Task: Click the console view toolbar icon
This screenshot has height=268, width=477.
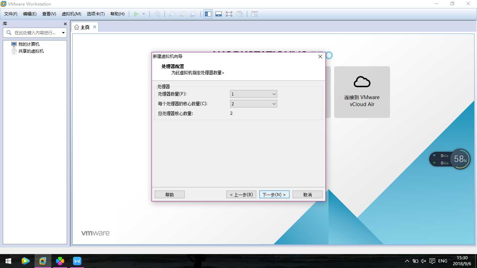Action: [255, 14]
